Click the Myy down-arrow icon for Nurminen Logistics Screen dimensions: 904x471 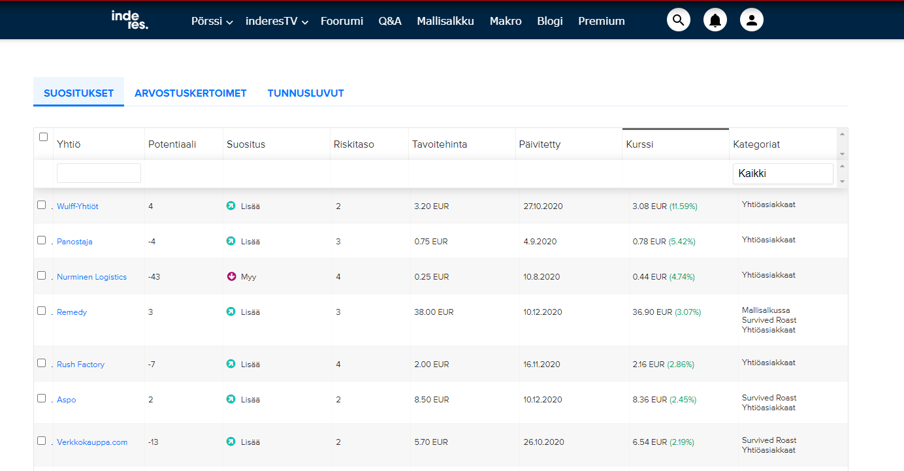231,276
